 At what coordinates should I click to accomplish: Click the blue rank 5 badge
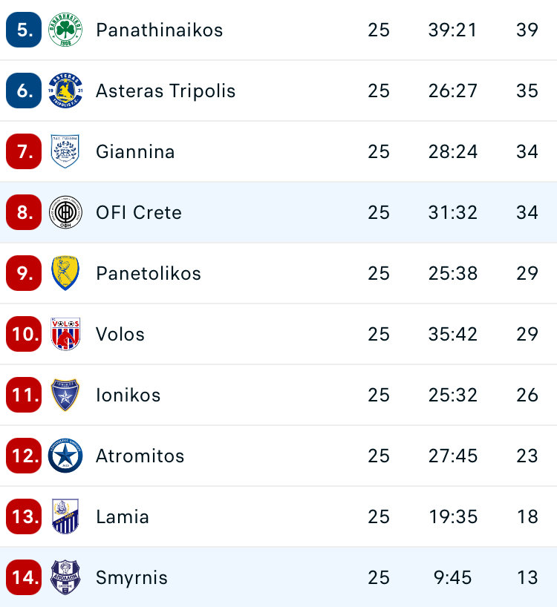point(25,30)
